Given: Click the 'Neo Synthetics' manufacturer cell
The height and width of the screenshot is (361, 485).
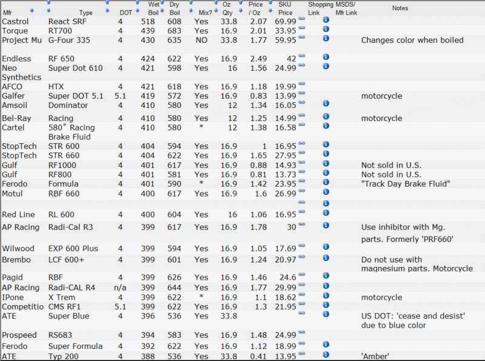Looking at the screenshot, I should tap(21, 73).
